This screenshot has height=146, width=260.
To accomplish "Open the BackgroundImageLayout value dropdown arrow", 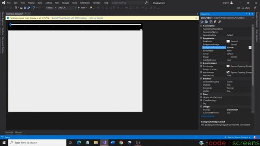I will coord(250,47).
